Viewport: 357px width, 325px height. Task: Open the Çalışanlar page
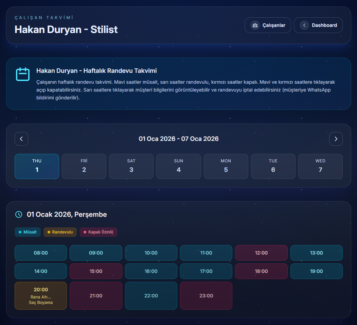point(268,25)
